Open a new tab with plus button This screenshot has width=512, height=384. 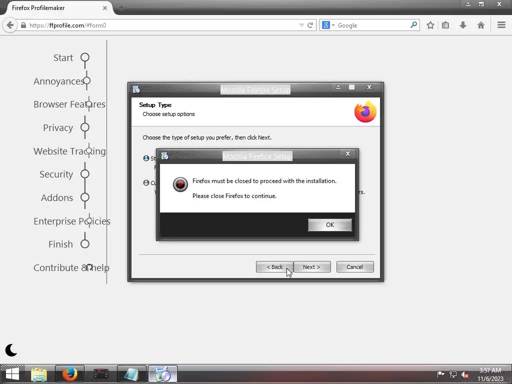(121, 8)
